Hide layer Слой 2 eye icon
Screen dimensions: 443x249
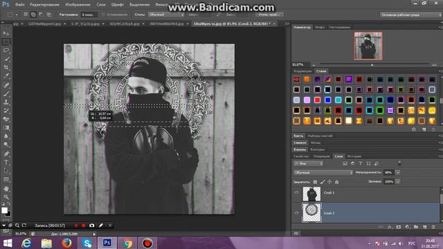click(296, 213)
